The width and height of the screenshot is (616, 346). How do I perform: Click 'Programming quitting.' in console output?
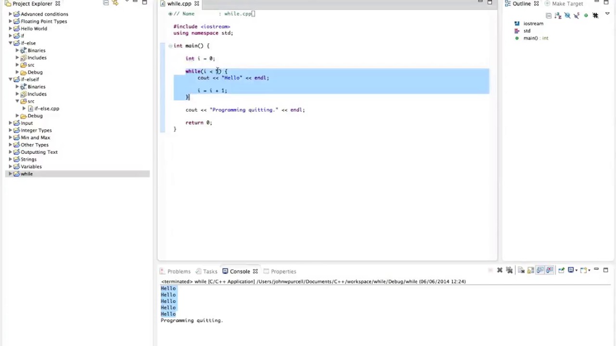click(192, 321)
